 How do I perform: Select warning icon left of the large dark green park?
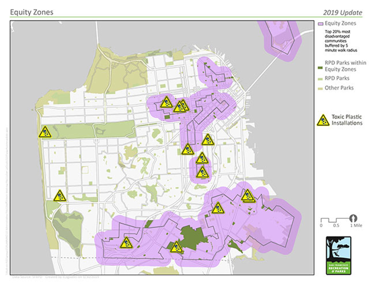[x=177, y=247]
